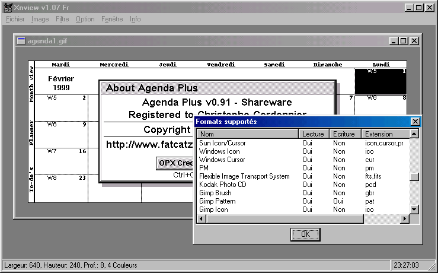Click the 'fts,fits' extension cell
Viewport: 438px width, 273px height.
coord(373,176)
